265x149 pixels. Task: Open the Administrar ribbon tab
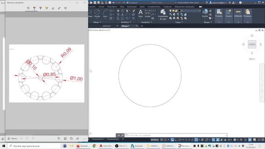tap(132, 7)
